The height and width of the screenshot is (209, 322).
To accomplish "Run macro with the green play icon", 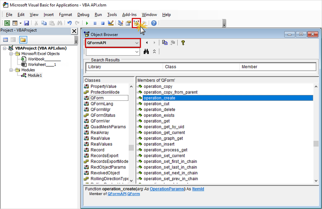I will (87, 23).
